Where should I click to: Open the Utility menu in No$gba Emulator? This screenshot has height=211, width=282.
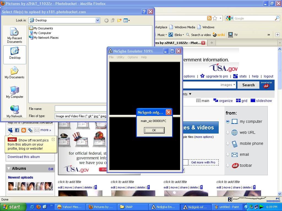(x=121, y=57)
